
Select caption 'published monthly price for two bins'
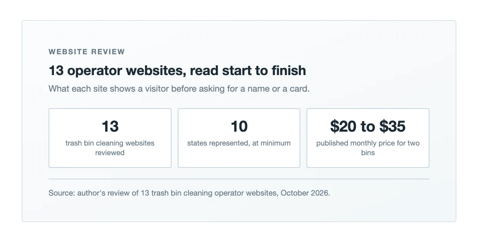click(x=368, y=148)
